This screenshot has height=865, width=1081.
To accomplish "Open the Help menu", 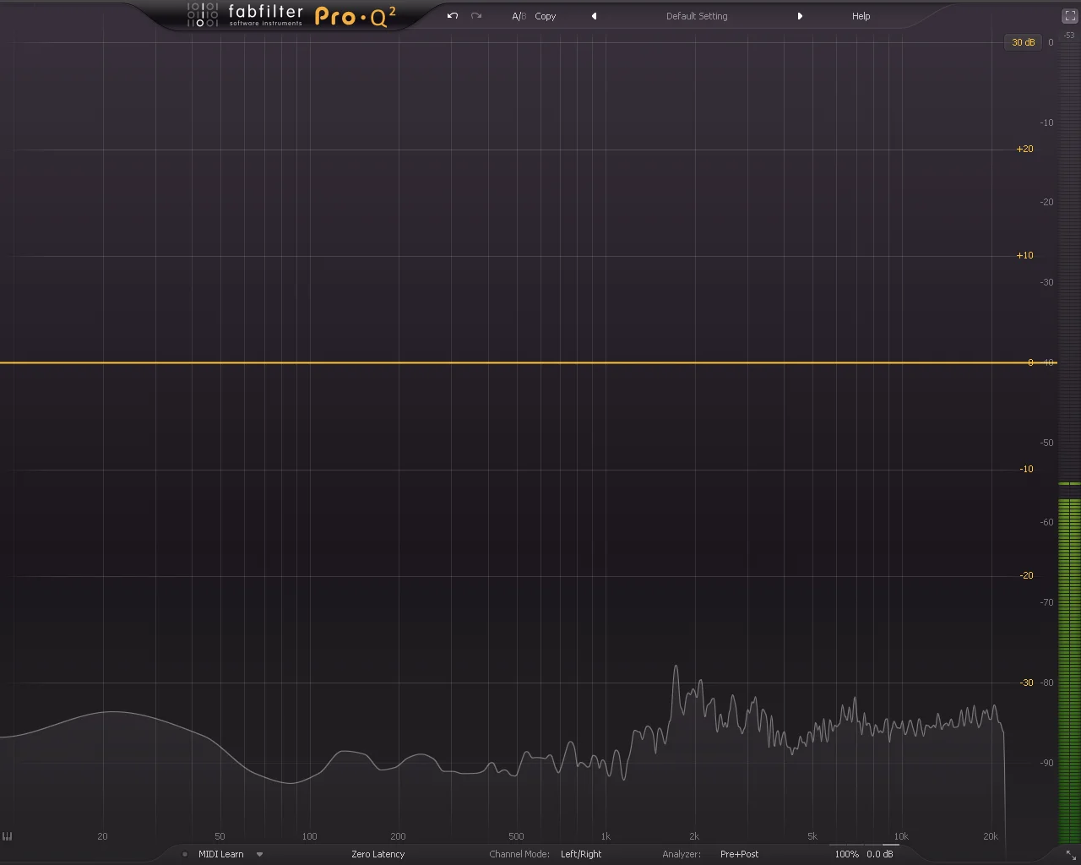I will (861, 16).
